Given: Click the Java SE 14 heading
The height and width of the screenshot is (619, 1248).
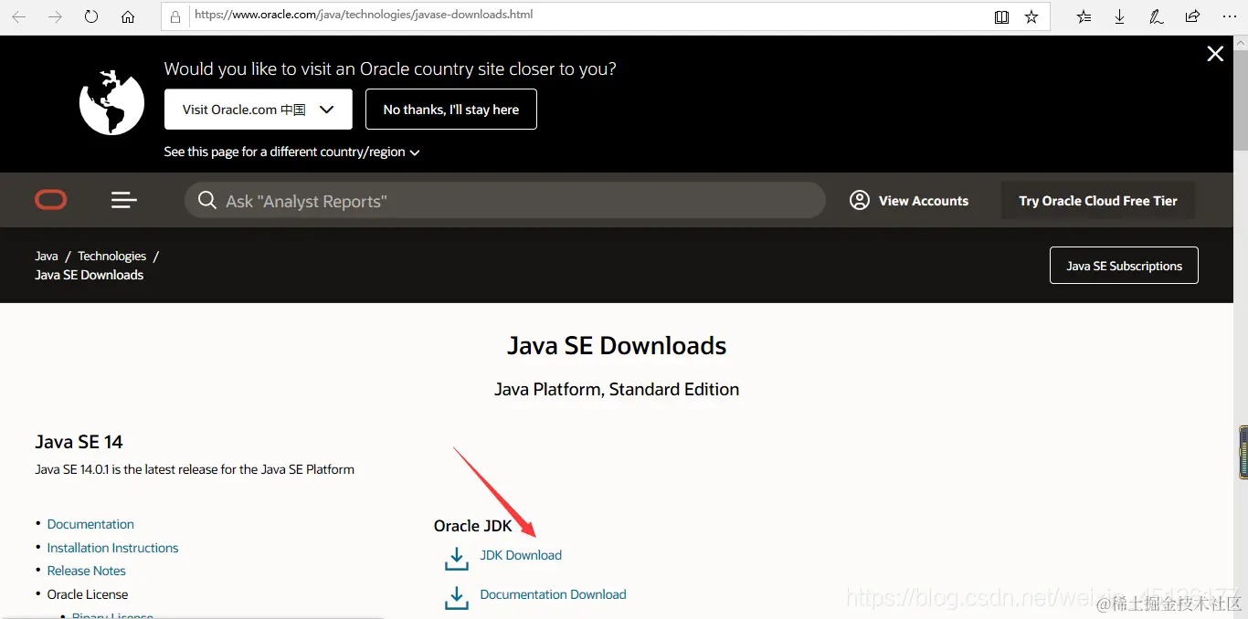Looking at the screenshot, I should pyautogui.click(x=79, y=442).
